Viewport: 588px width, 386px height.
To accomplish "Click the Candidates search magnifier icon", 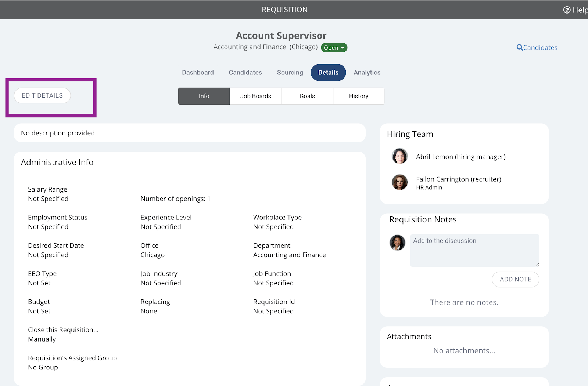I will pyautogui.click(x=519, y=47).
